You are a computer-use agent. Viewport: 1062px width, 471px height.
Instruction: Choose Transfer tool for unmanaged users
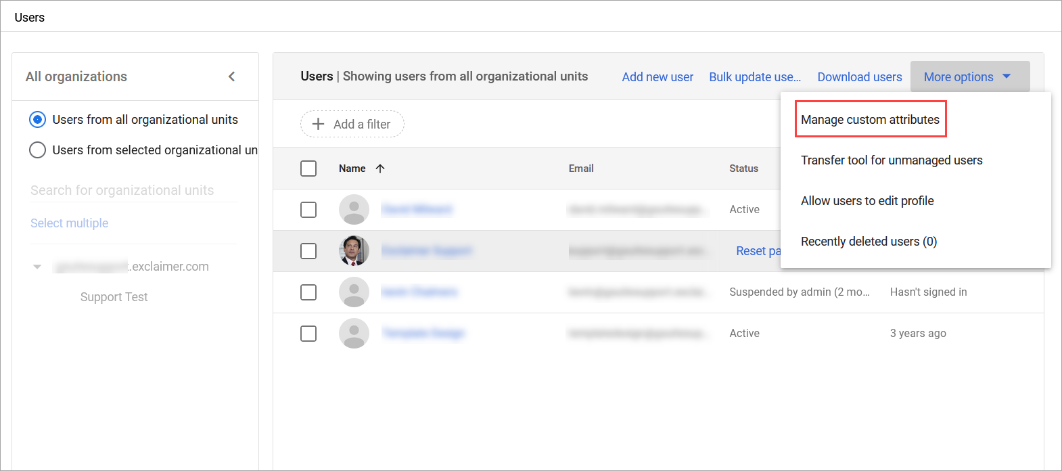pyautogui.click(x=892, y=160)
